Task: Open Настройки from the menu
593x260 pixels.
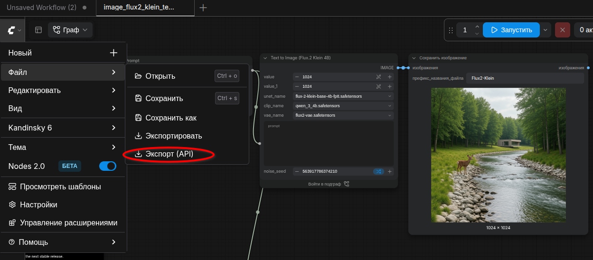Action: click(x=64, y=204)
